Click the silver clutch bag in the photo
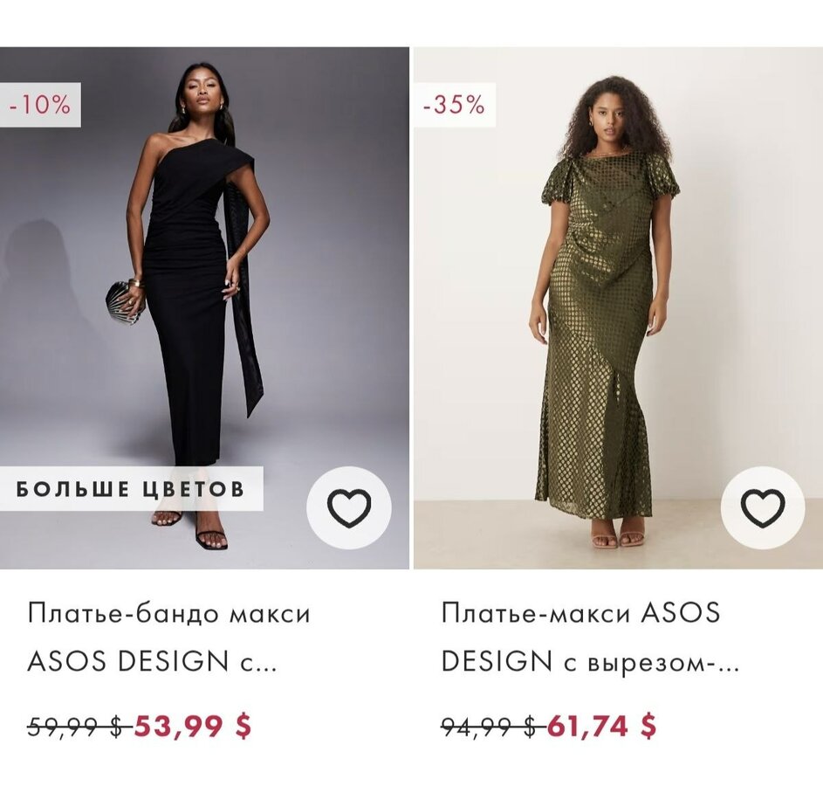823x786 pixels. pyautogui.click(x=124, y=301)
